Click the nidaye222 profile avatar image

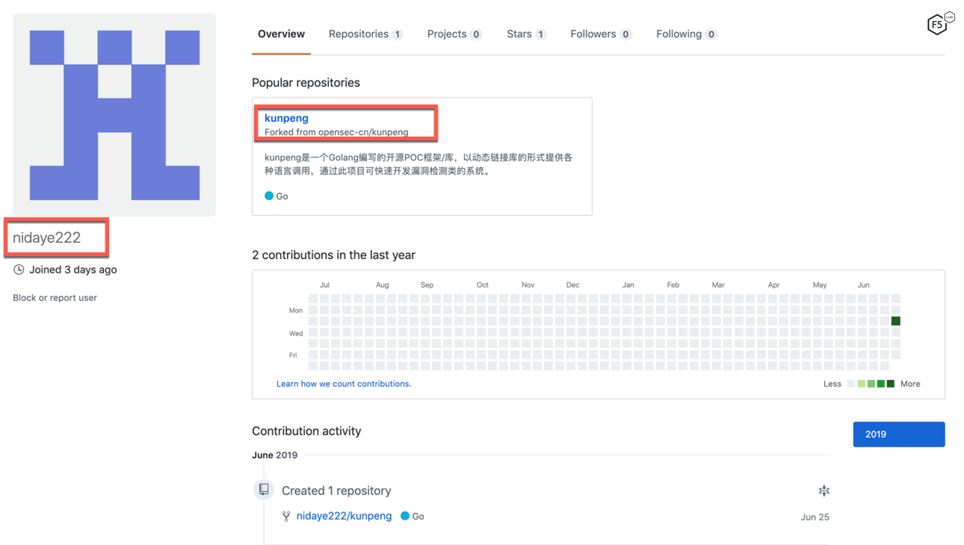click(x=114, y=115)
